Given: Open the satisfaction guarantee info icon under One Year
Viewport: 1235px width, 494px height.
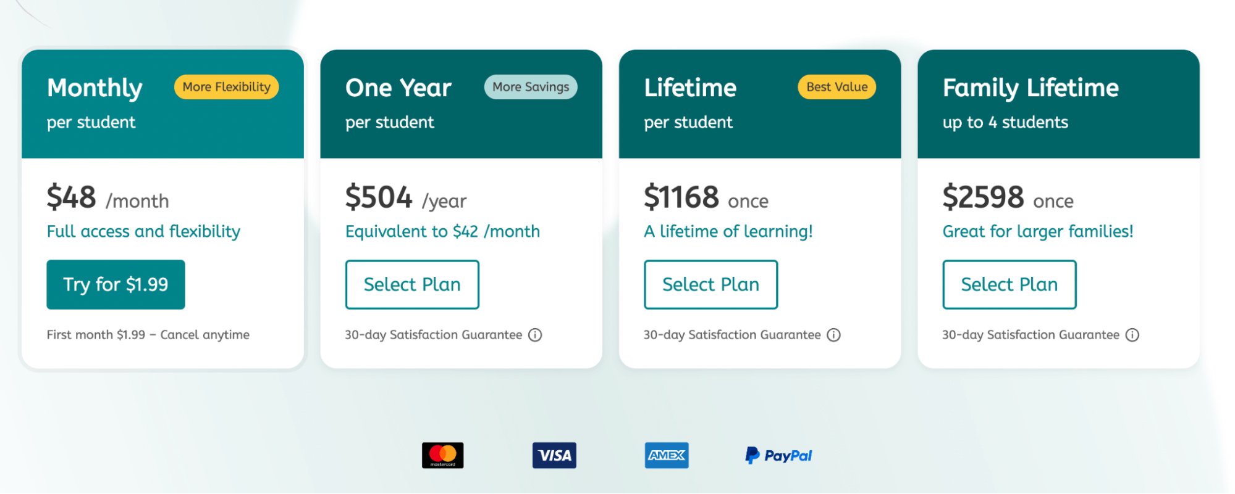Looking at the screenshot, I should point(535,335).
